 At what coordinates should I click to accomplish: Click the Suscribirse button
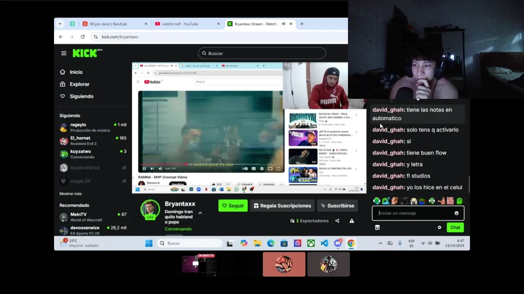[338, 206]
